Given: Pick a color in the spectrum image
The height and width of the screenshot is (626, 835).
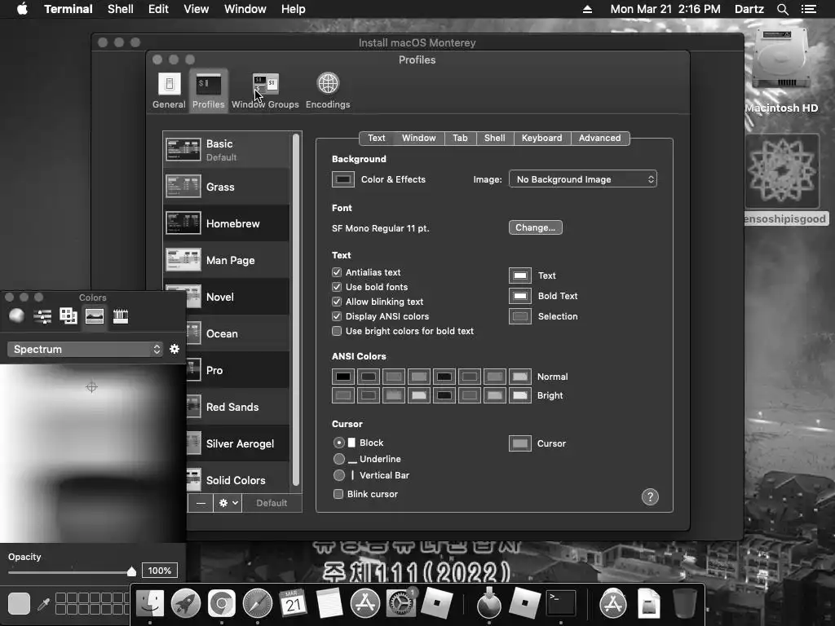Looking at the screenshot, I should pos(93,453).
